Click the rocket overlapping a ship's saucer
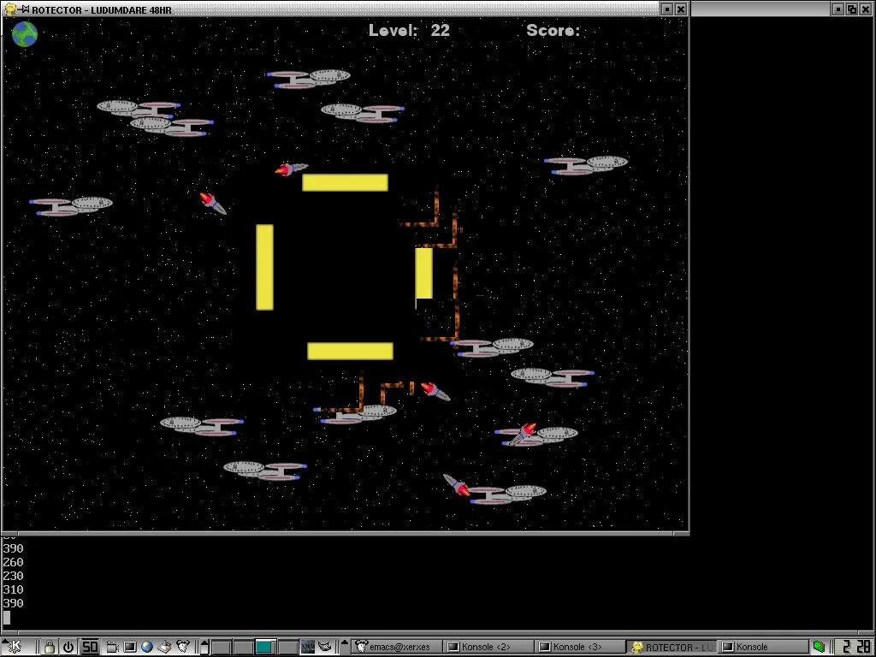Screen dimensions: 876x657 click(x=522, y=434)
